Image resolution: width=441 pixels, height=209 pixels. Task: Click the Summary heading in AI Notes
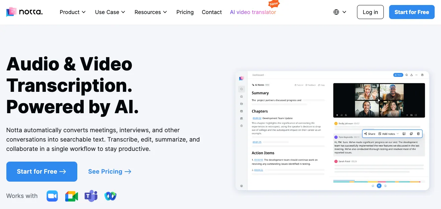[x=260, y=93]
